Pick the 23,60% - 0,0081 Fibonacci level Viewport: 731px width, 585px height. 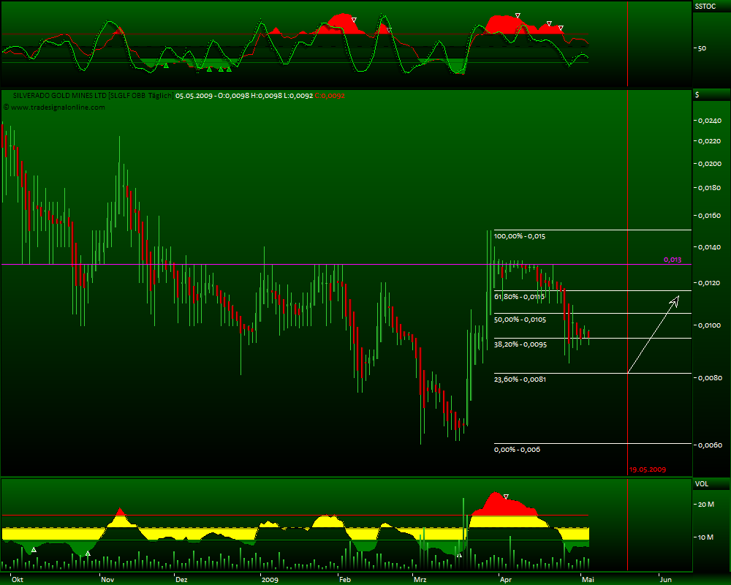pos(519,379)
